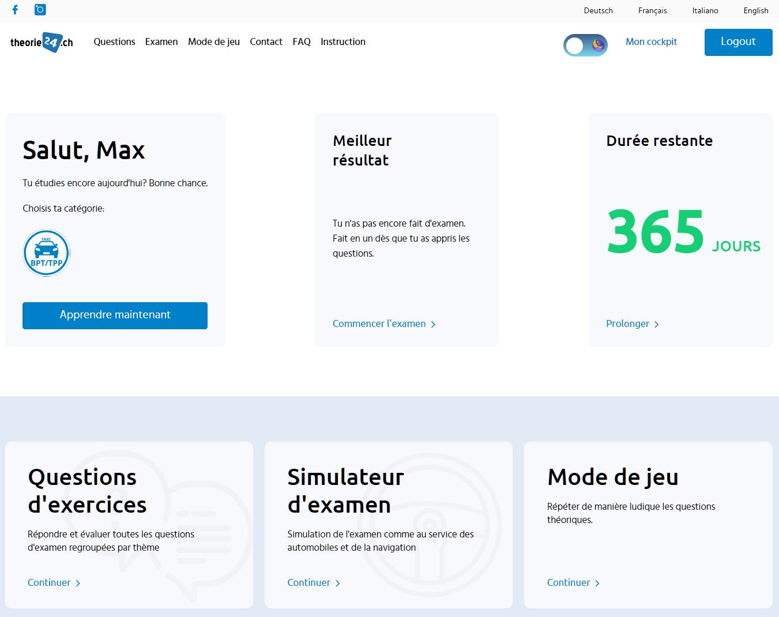
Task: Click the theorie24.ch logo
Action: pyautogui.click(x=41, y=42)
